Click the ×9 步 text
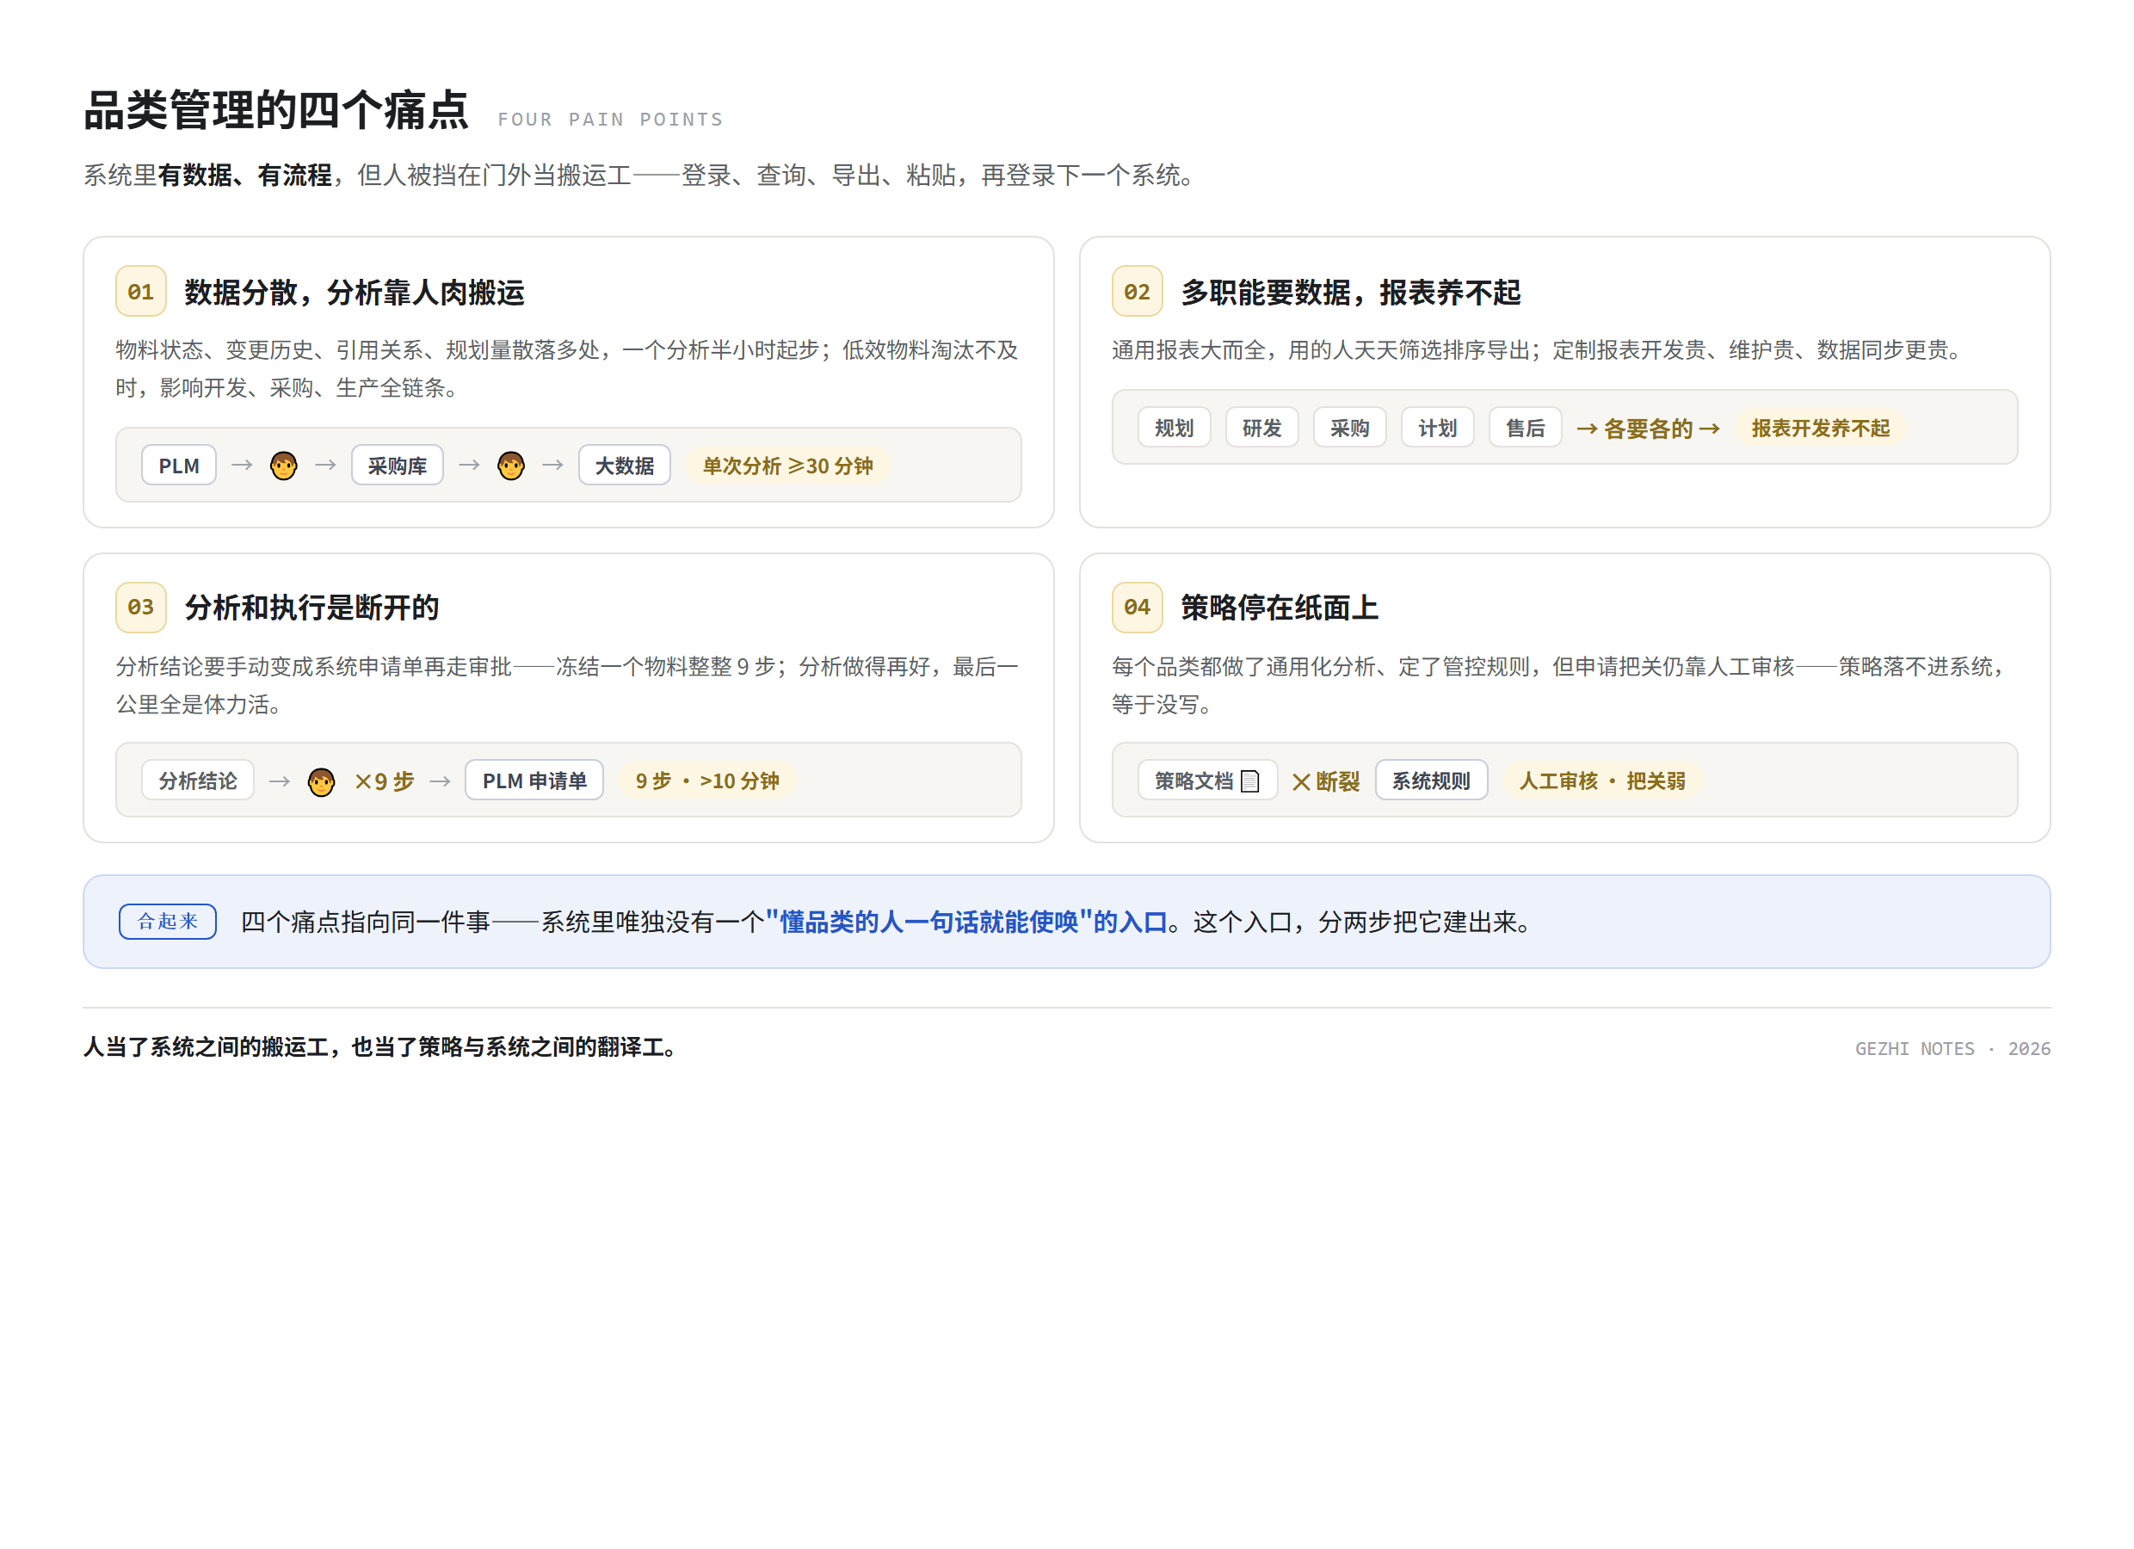Image resolution: width=2134 pixels, height=1549 pixels. click(384, 782)
